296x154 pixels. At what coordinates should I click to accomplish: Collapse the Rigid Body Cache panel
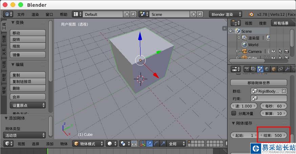(233, 123)
